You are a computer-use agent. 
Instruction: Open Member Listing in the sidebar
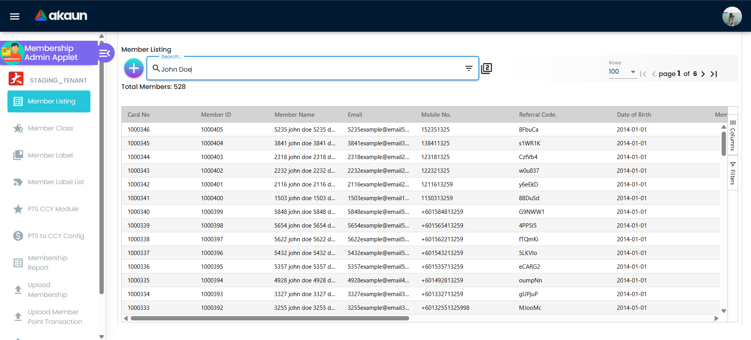click(x=49, y=101)
